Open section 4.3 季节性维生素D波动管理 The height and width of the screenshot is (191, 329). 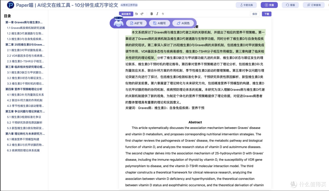pos(25,106)
